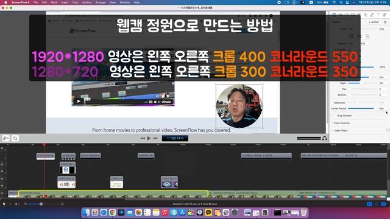Open the Touch Callout inspector tab
Image resolution: width=390 pixels, height=219 pixels.
[366, 15]
